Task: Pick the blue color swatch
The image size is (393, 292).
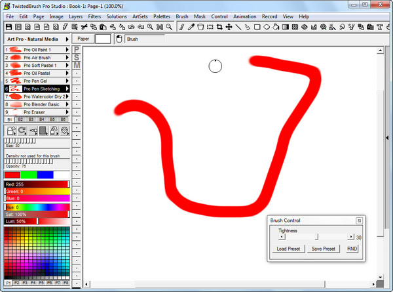Action: click(x=45, y=175)
